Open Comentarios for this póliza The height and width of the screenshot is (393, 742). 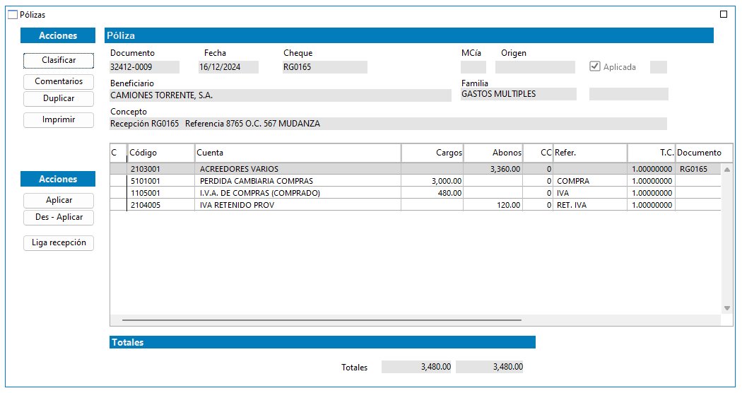(x=59, y=81)
